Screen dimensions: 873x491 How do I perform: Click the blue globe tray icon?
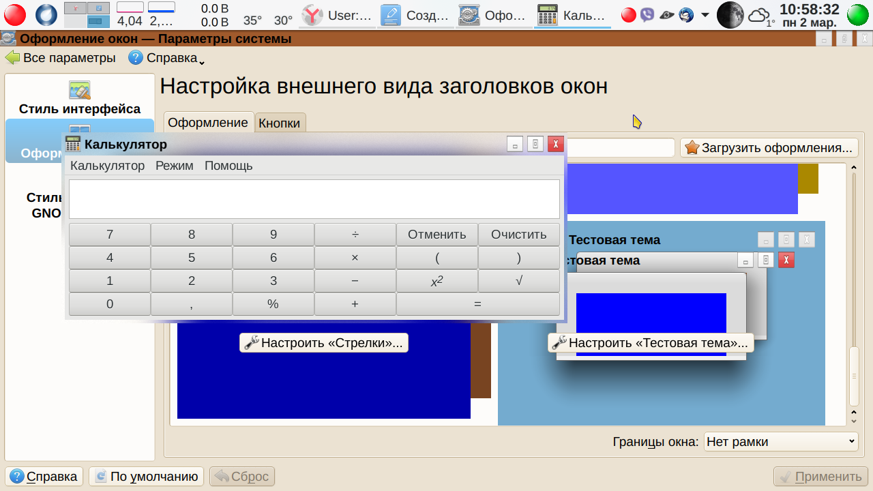(686, 15)
